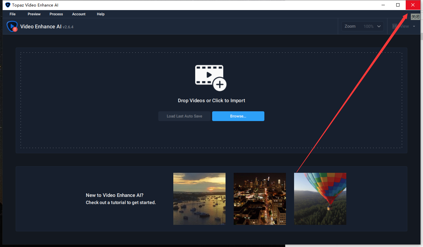Click the split View layout icon
The image size is (423, 247).
click(395, 26)
